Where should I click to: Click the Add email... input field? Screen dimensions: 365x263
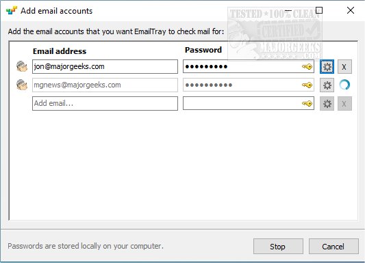click(105, 103)
